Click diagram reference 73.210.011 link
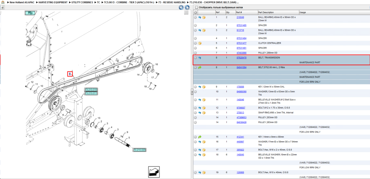This screenshot has width=370, height=179. coord(91,93)
